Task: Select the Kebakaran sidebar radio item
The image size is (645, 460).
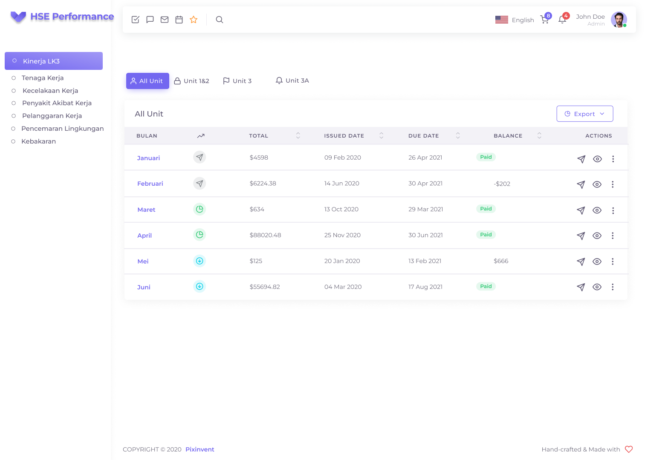Action: [38, 141]
